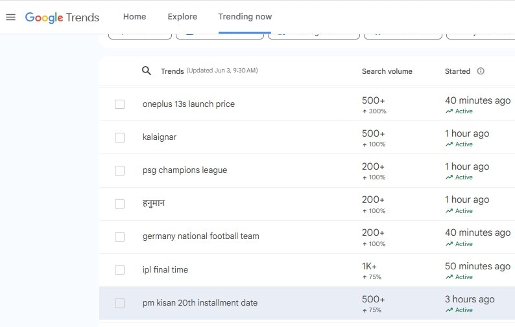Click the info icon next to Started
Image resolution: width=515 pixels, height=327 pixels.
(481, 71)
